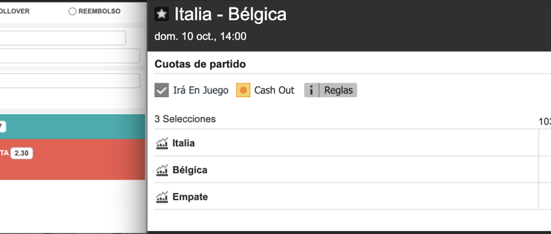Select the REEMBOLSO radio button
Viewport: 551px width, 234px height.
[x=72, y=12]
